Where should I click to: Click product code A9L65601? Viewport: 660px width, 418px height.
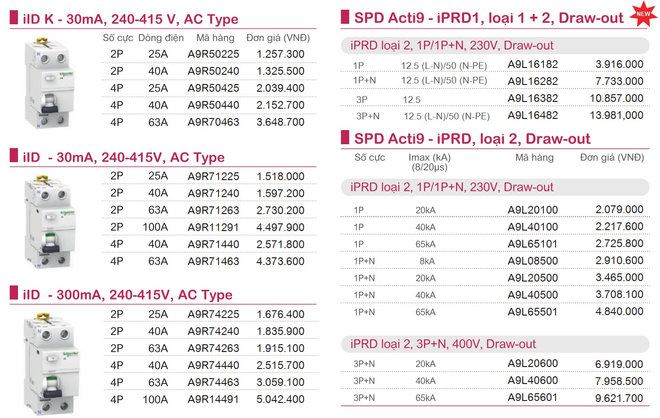tap(533, 398)
